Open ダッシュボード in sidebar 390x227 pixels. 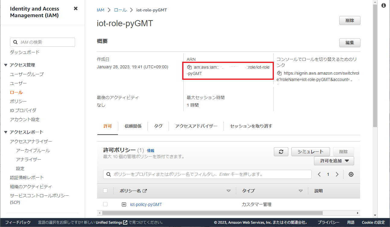tap(25, 52)
